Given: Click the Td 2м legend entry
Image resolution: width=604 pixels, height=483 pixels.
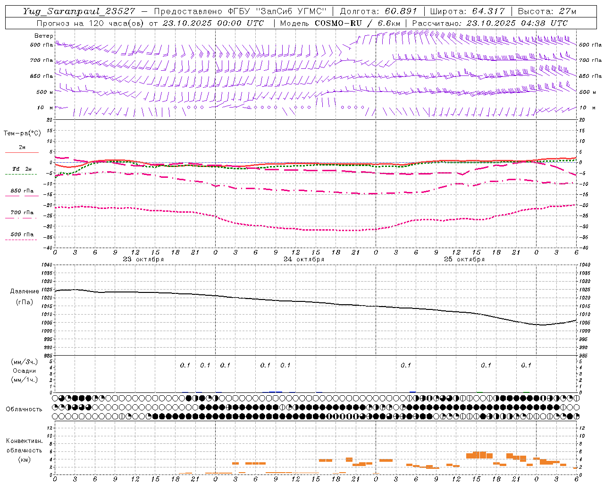Looking at the screenshot, I should click(22, 169).
